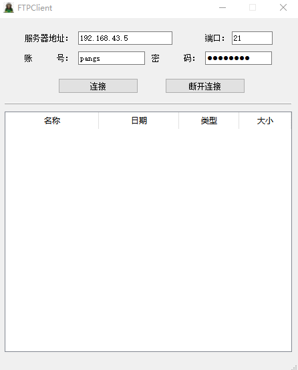The image size is (298, 370).
Task: Click the server address field 192.168.43.5
Action: [x=125, y=38]
